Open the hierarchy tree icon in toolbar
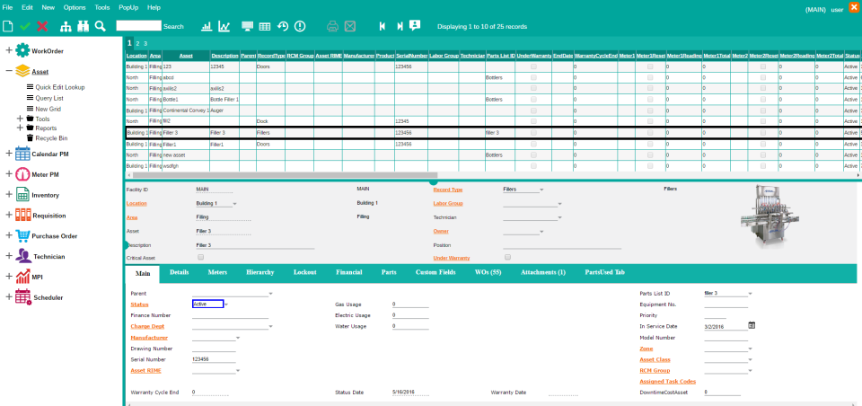862x406 pixels. (66, 26)
